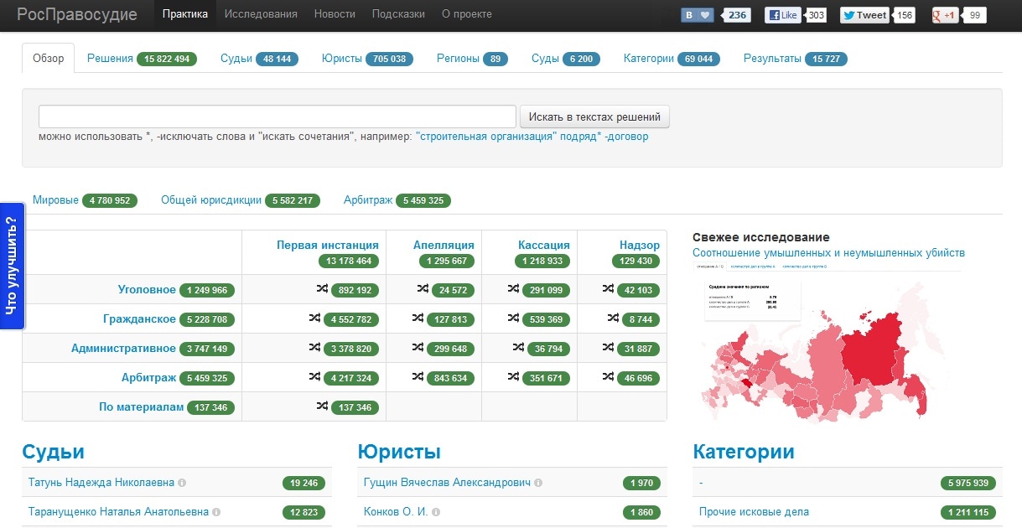Click shuffle icon beside Арбитраж cassation count 351 671
The width and height of the screenshot is (1022, 528).
[x=514, y=377]
